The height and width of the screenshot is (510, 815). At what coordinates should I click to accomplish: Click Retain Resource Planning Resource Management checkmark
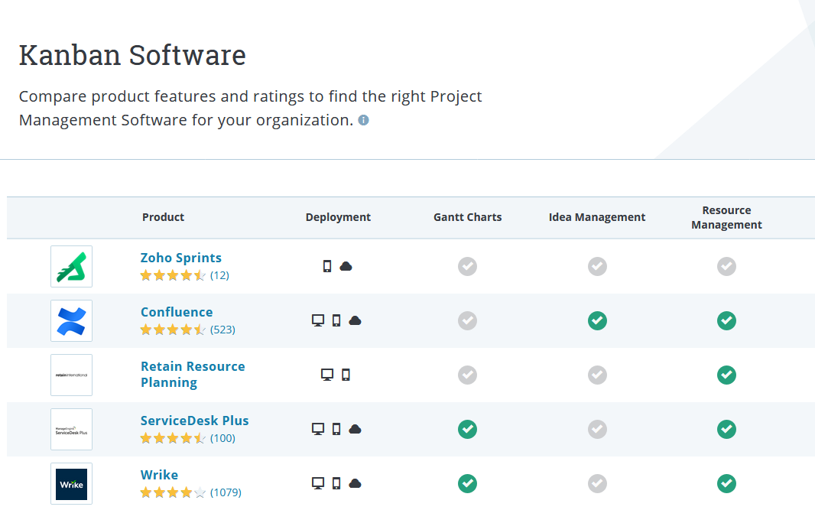tap(726, 375)
